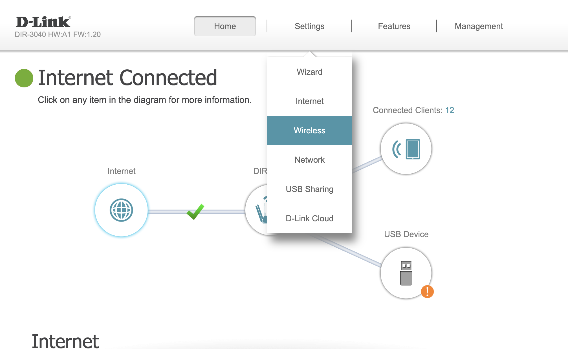Viewport: 568px width, 349px height.
Task: Click the green Internet Connected status dot
Action: click(x=24, y=78)
